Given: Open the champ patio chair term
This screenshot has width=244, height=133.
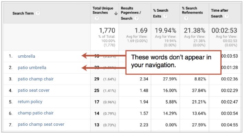Looking at the screenshot, I should tap(36, 113).
